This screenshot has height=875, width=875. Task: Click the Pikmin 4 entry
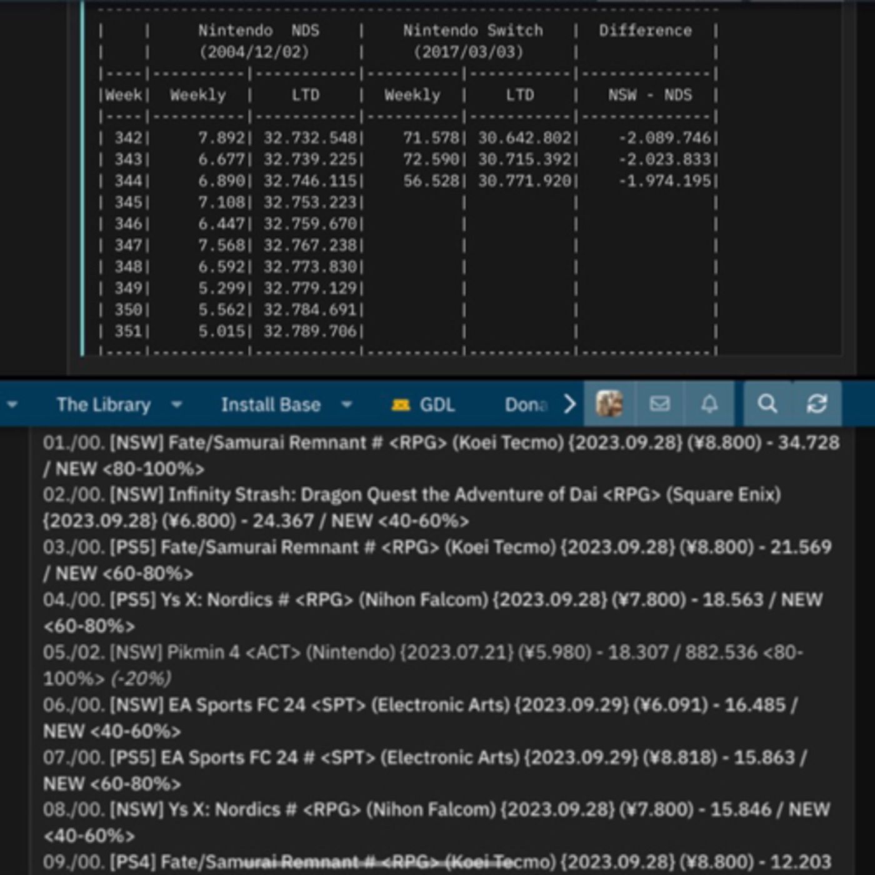click(423, 665)
